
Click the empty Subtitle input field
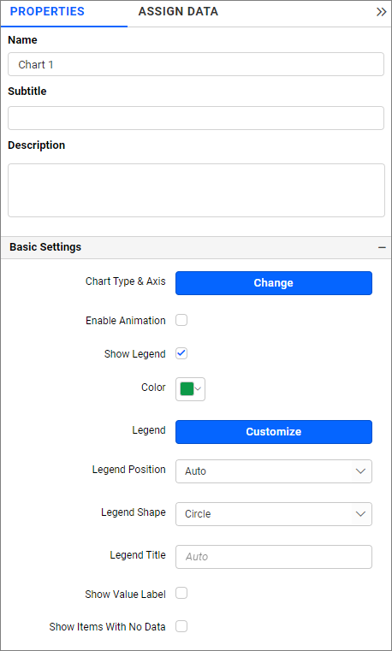196,118
